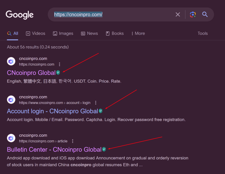
Task: Click snippet starting Android app download
Action: [x=98, y=161]
